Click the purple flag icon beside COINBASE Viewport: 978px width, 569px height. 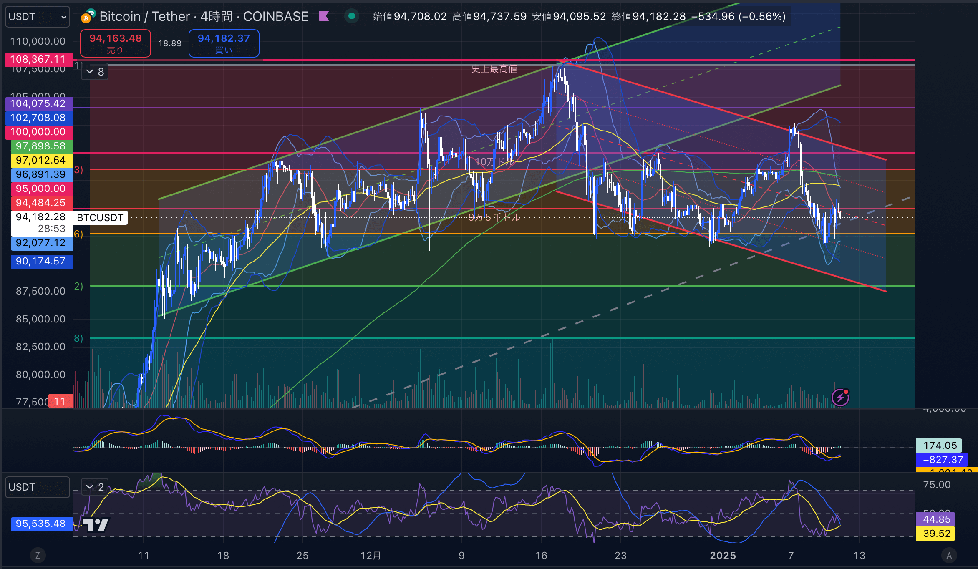click(324, 16)
